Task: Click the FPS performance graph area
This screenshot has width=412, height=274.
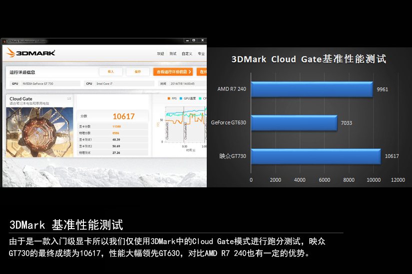Action: point(185,124)
